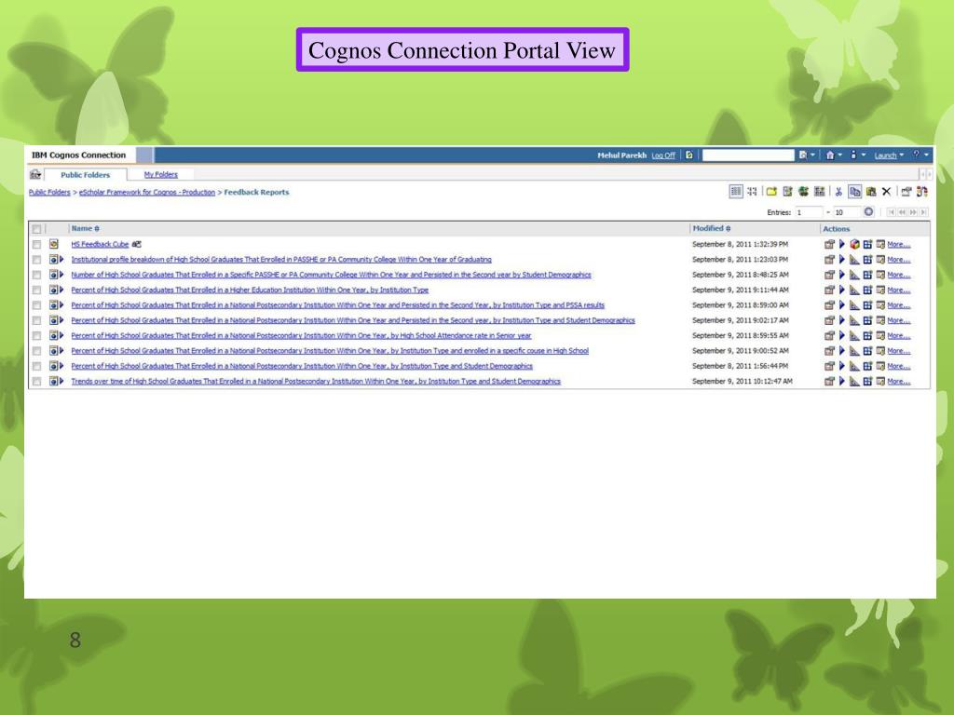
Task: Check the HS Feedback Cube row checkbox
Action: [x=36, y=245]
